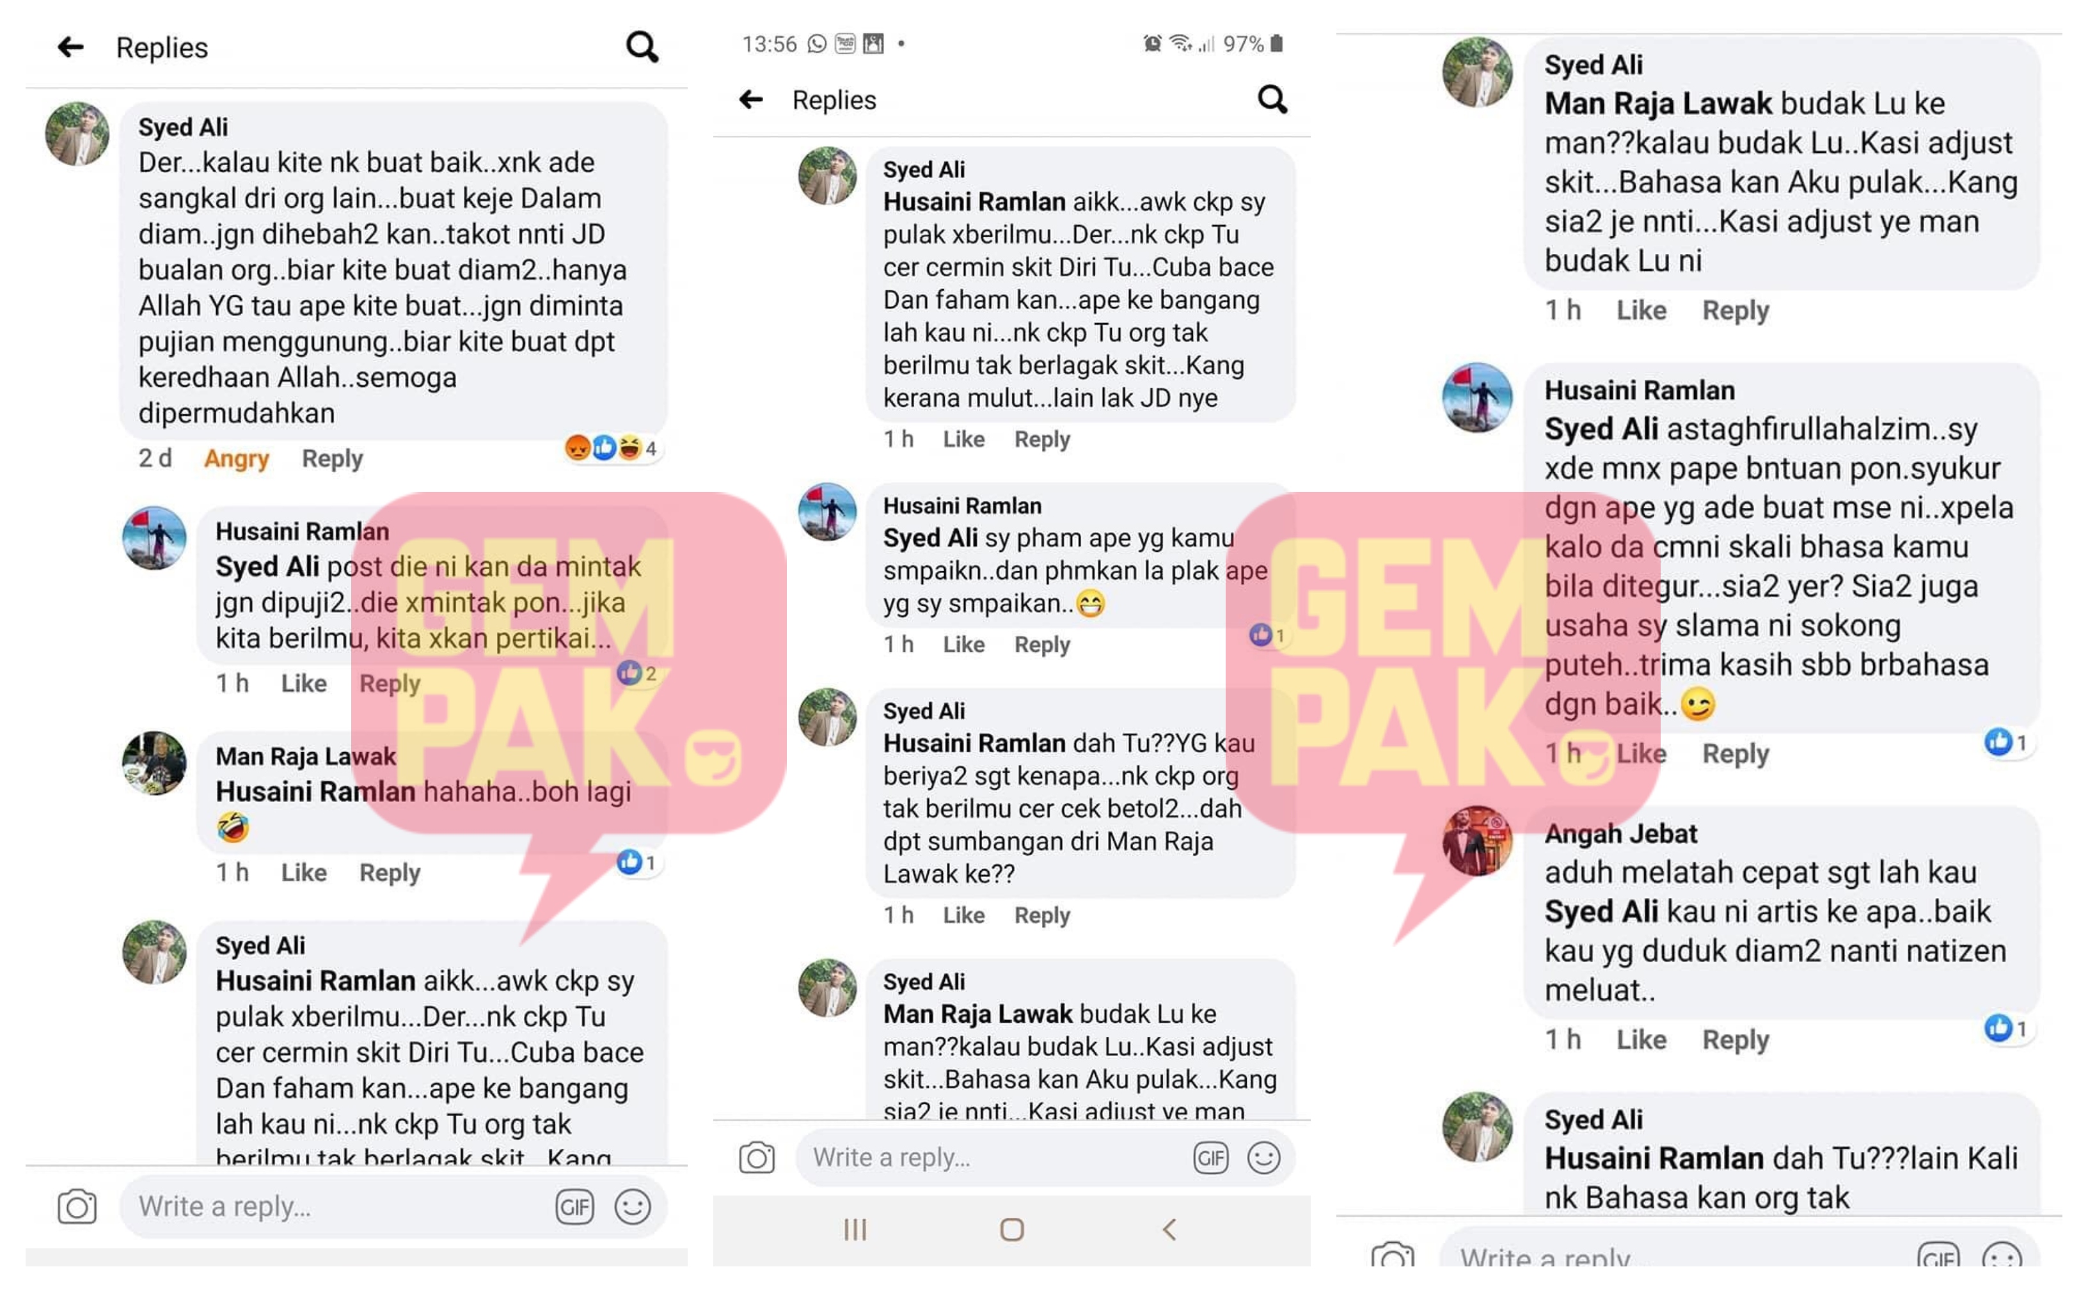Toggle the Angry reaction on Syed Ali's comment

tap(236, 459)
